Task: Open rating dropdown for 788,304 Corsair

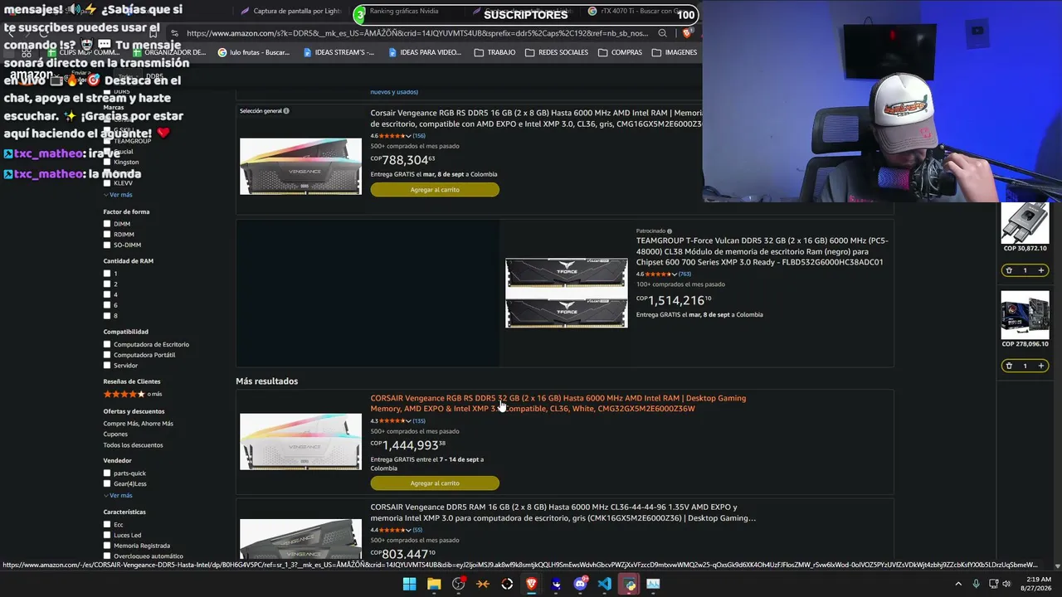Action: (407, 136)
